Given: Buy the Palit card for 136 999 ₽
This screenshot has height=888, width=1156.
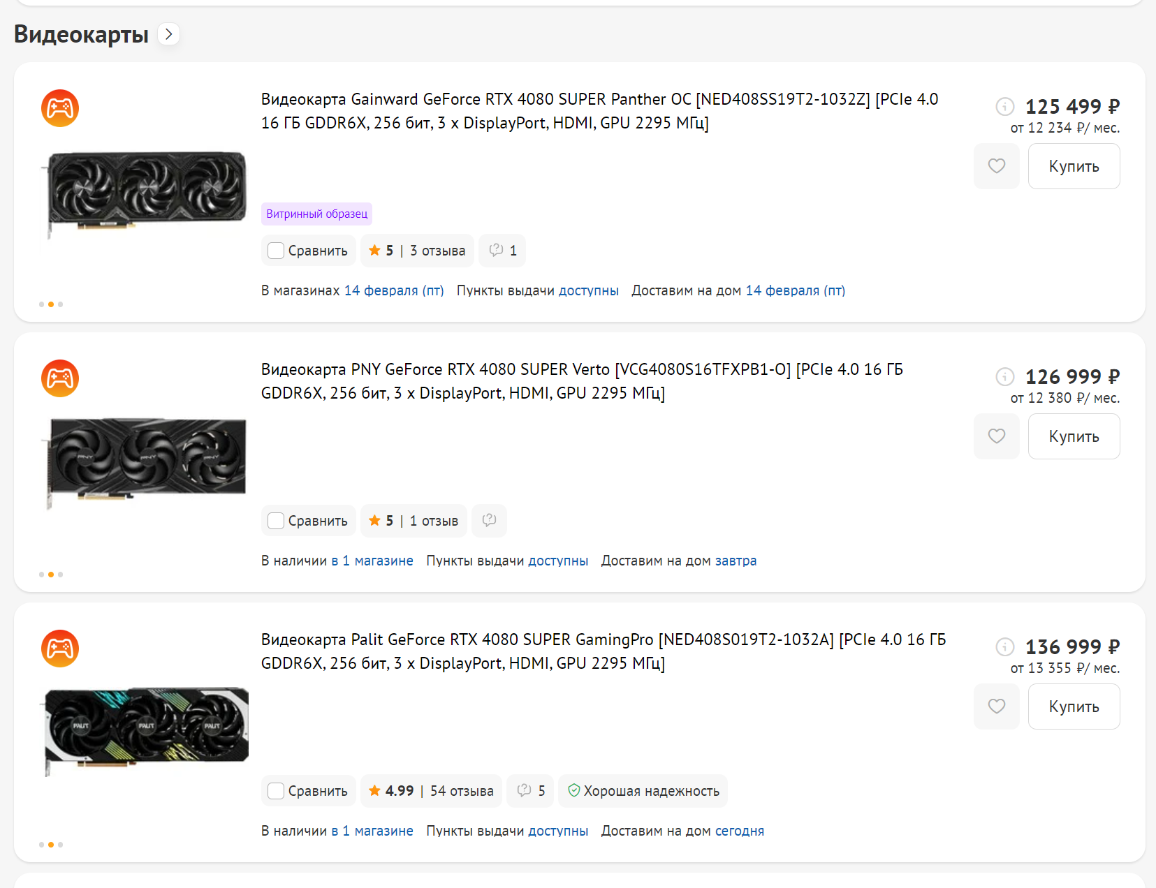Looking at the screenshot, I should click(1074, 706).
